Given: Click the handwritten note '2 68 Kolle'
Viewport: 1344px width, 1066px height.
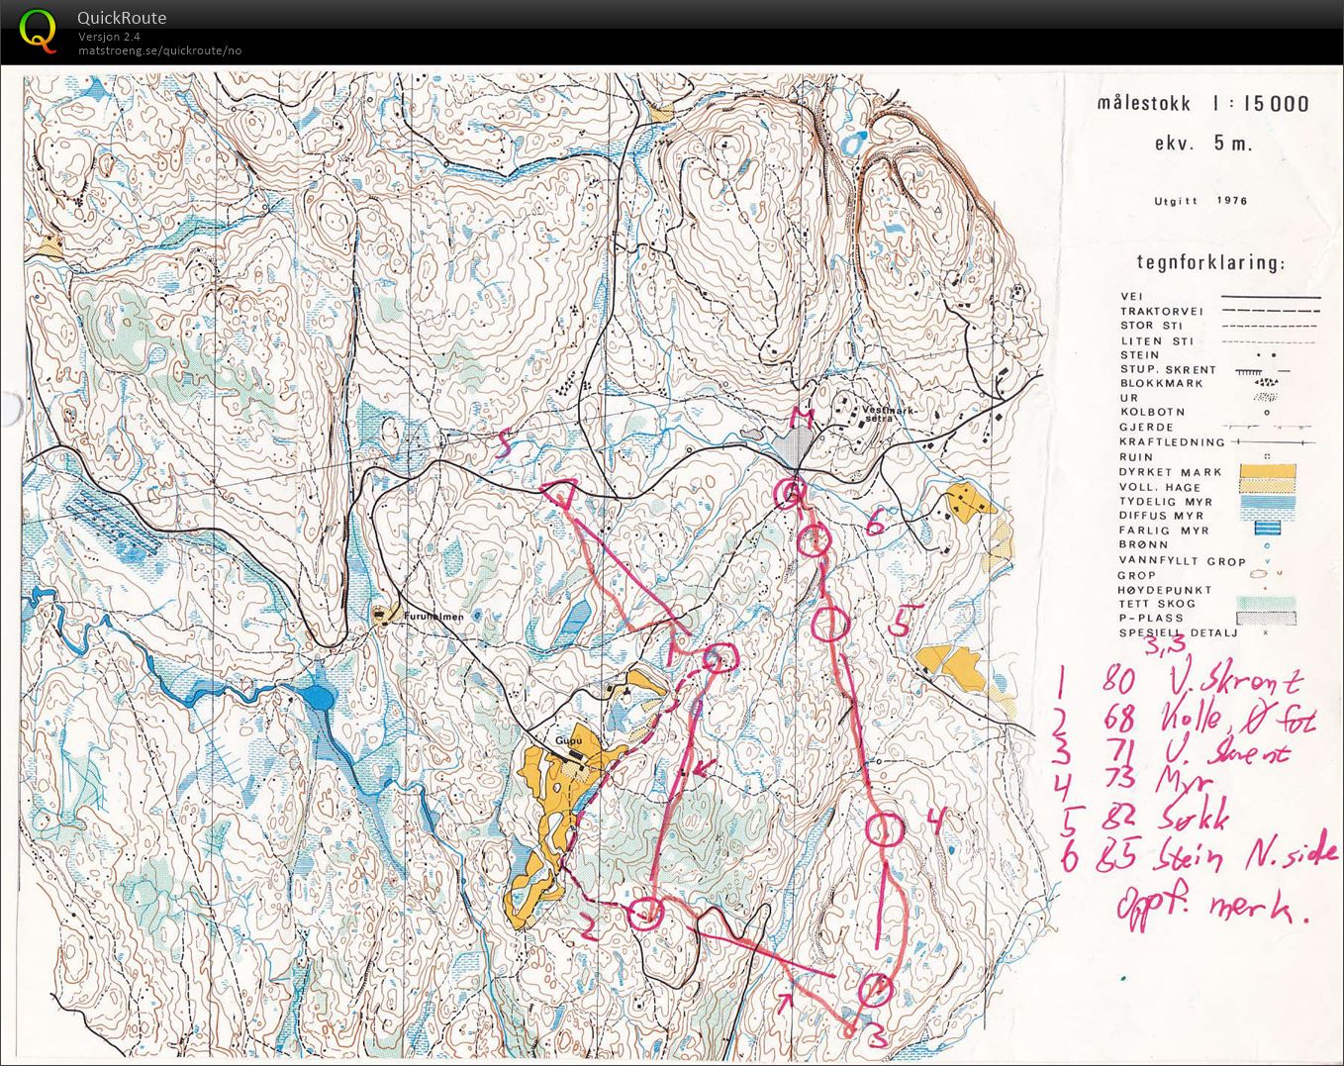Looking at the screenshot, I should coord(1185,719).
